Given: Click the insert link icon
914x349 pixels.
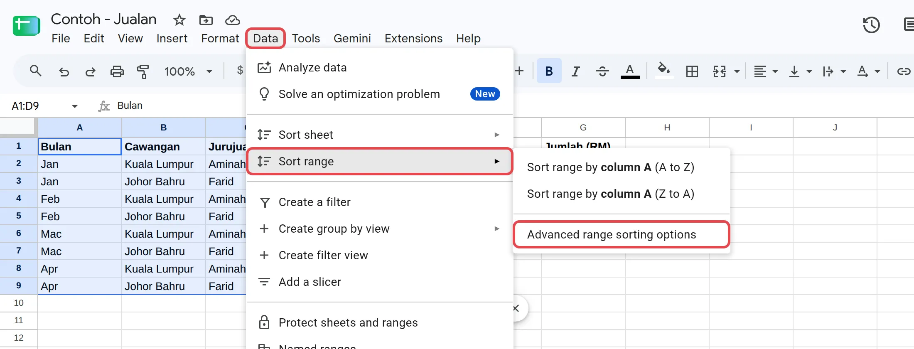Looking at the screenshot, I should (x=904, y=71).
